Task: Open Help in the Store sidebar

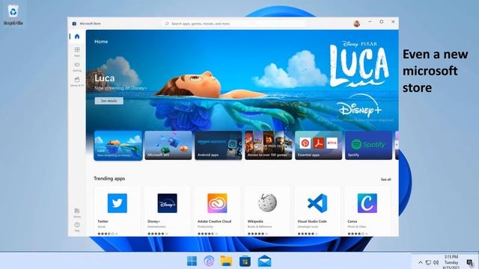Action: [x=77, y=226]
